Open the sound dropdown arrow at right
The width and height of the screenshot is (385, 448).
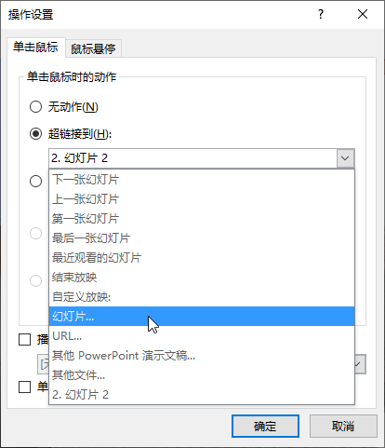[x=360, y=364]
